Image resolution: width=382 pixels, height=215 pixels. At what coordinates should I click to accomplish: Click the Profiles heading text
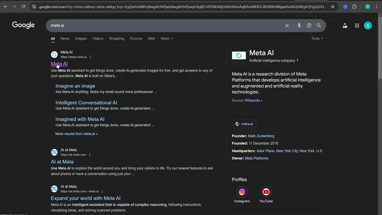pos(239,179)
